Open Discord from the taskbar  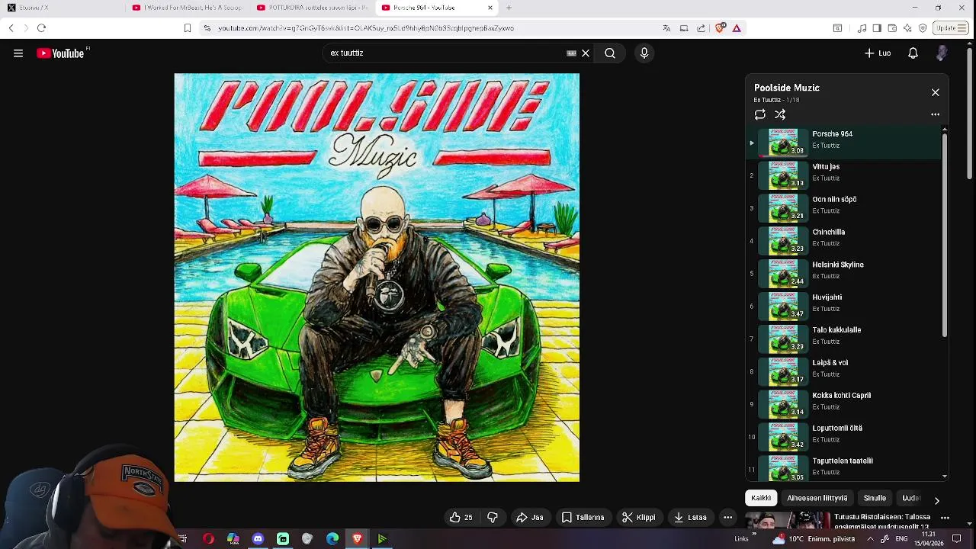coord(258,539)
